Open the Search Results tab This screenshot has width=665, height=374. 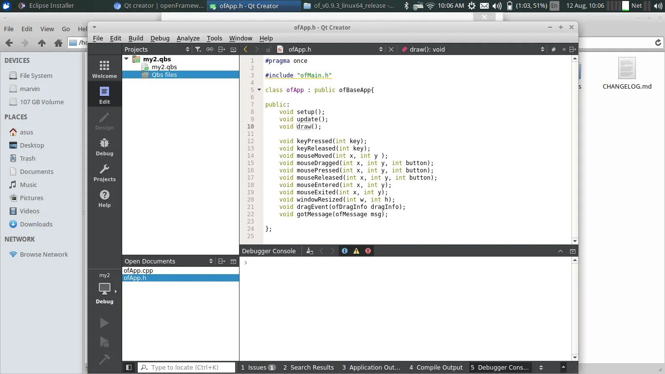pos(308,367)
